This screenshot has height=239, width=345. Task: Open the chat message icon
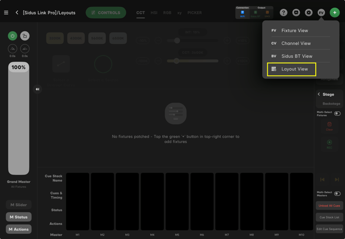coord(296,13)
